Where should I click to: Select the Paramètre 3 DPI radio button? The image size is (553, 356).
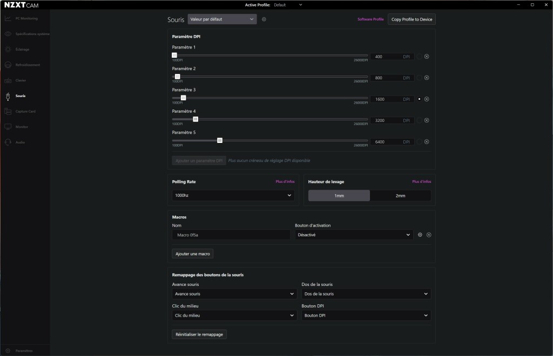click(419, 99)
